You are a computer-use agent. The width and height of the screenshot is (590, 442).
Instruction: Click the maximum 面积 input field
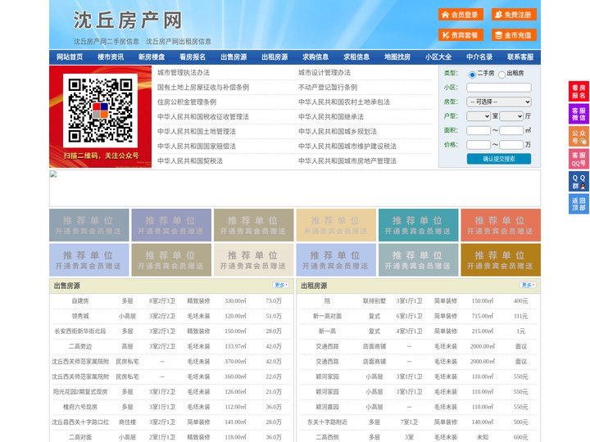[511, 130]
